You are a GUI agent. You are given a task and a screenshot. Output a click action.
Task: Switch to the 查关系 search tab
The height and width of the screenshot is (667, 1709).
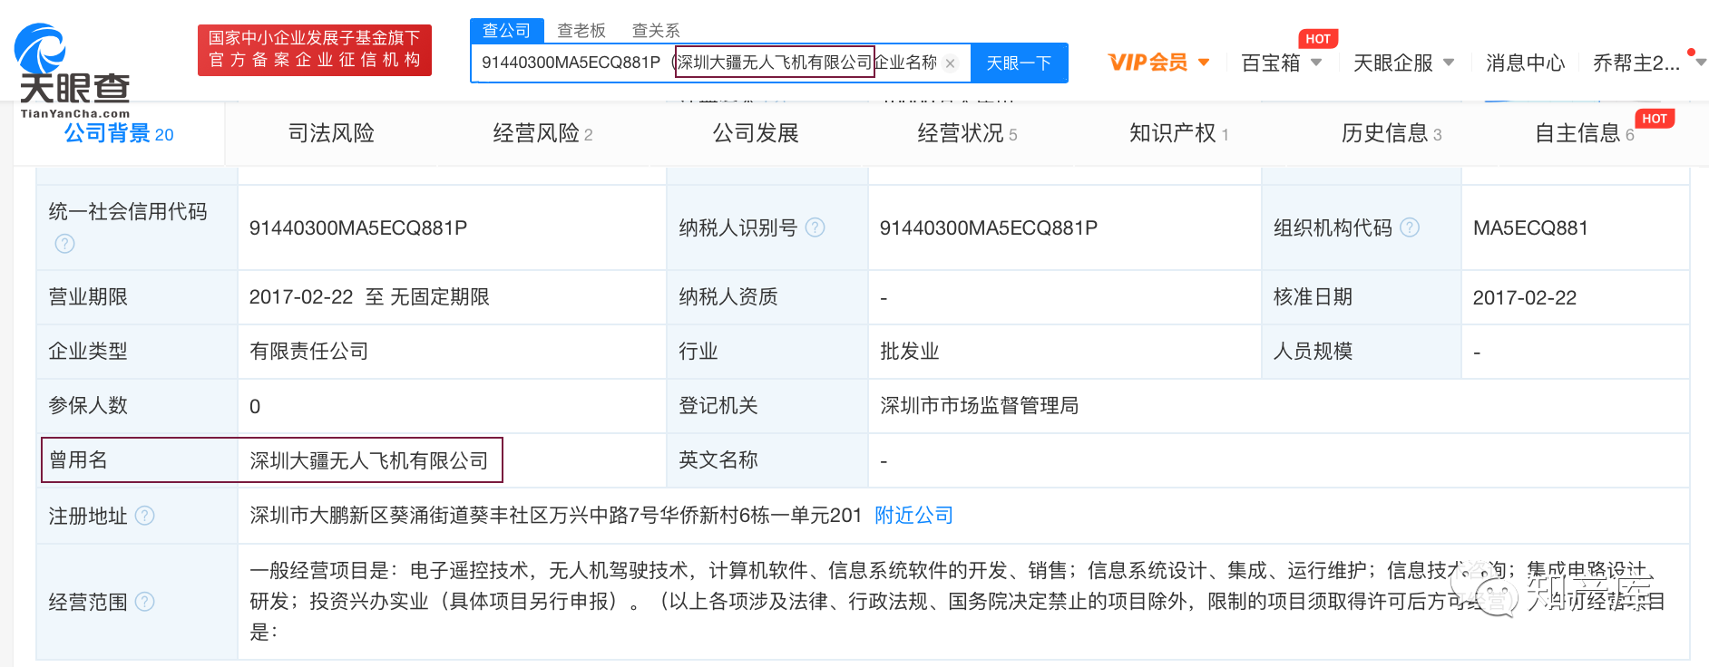pyautogui.click(x=655, y=31)
